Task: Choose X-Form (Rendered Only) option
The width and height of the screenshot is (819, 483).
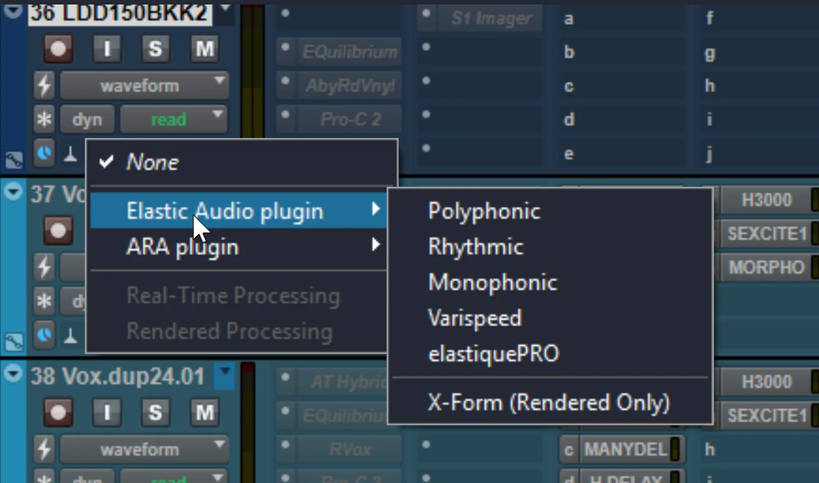Action: 550,403
